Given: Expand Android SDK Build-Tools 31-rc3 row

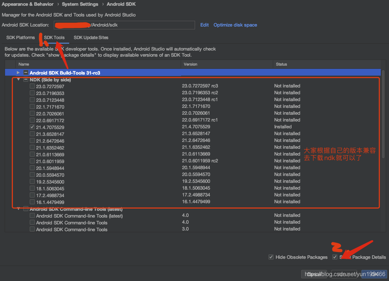Looking at the screenshot, I should tap(18, 73).
